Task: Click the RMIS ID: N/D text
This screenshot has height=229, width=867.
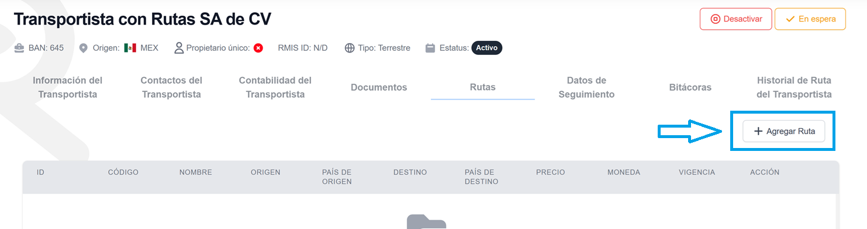Action: pos(303,48)
